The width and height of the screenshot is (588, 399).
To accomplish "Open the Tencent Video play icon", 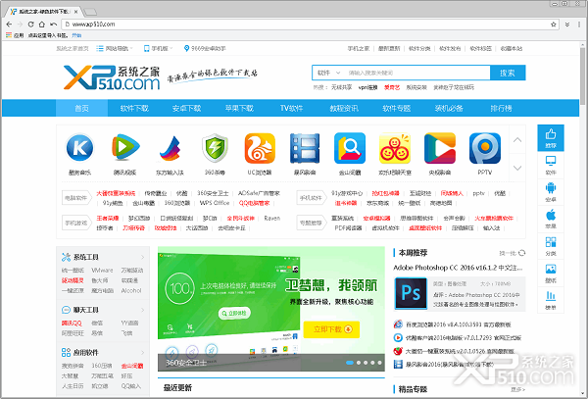I will [124, 147].
